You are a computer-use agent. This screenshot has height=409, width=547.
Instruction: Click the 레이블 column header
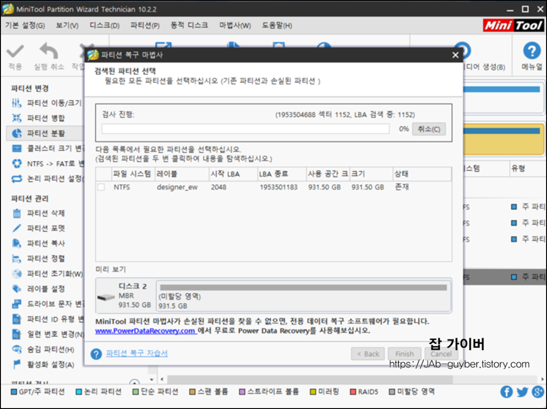point(181,174)
